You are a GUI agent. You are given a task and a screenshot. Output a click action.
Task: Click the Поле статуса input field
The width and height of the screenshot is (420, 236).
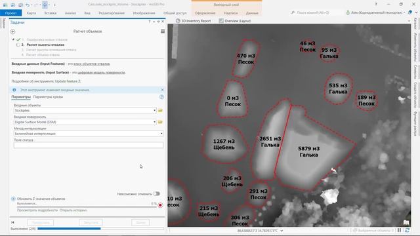point(89,145)
